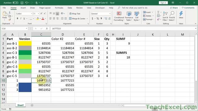Viewport: 198px width, 111px height.
Task: Click the Format Painter brush icon
Action: [10, 19]
